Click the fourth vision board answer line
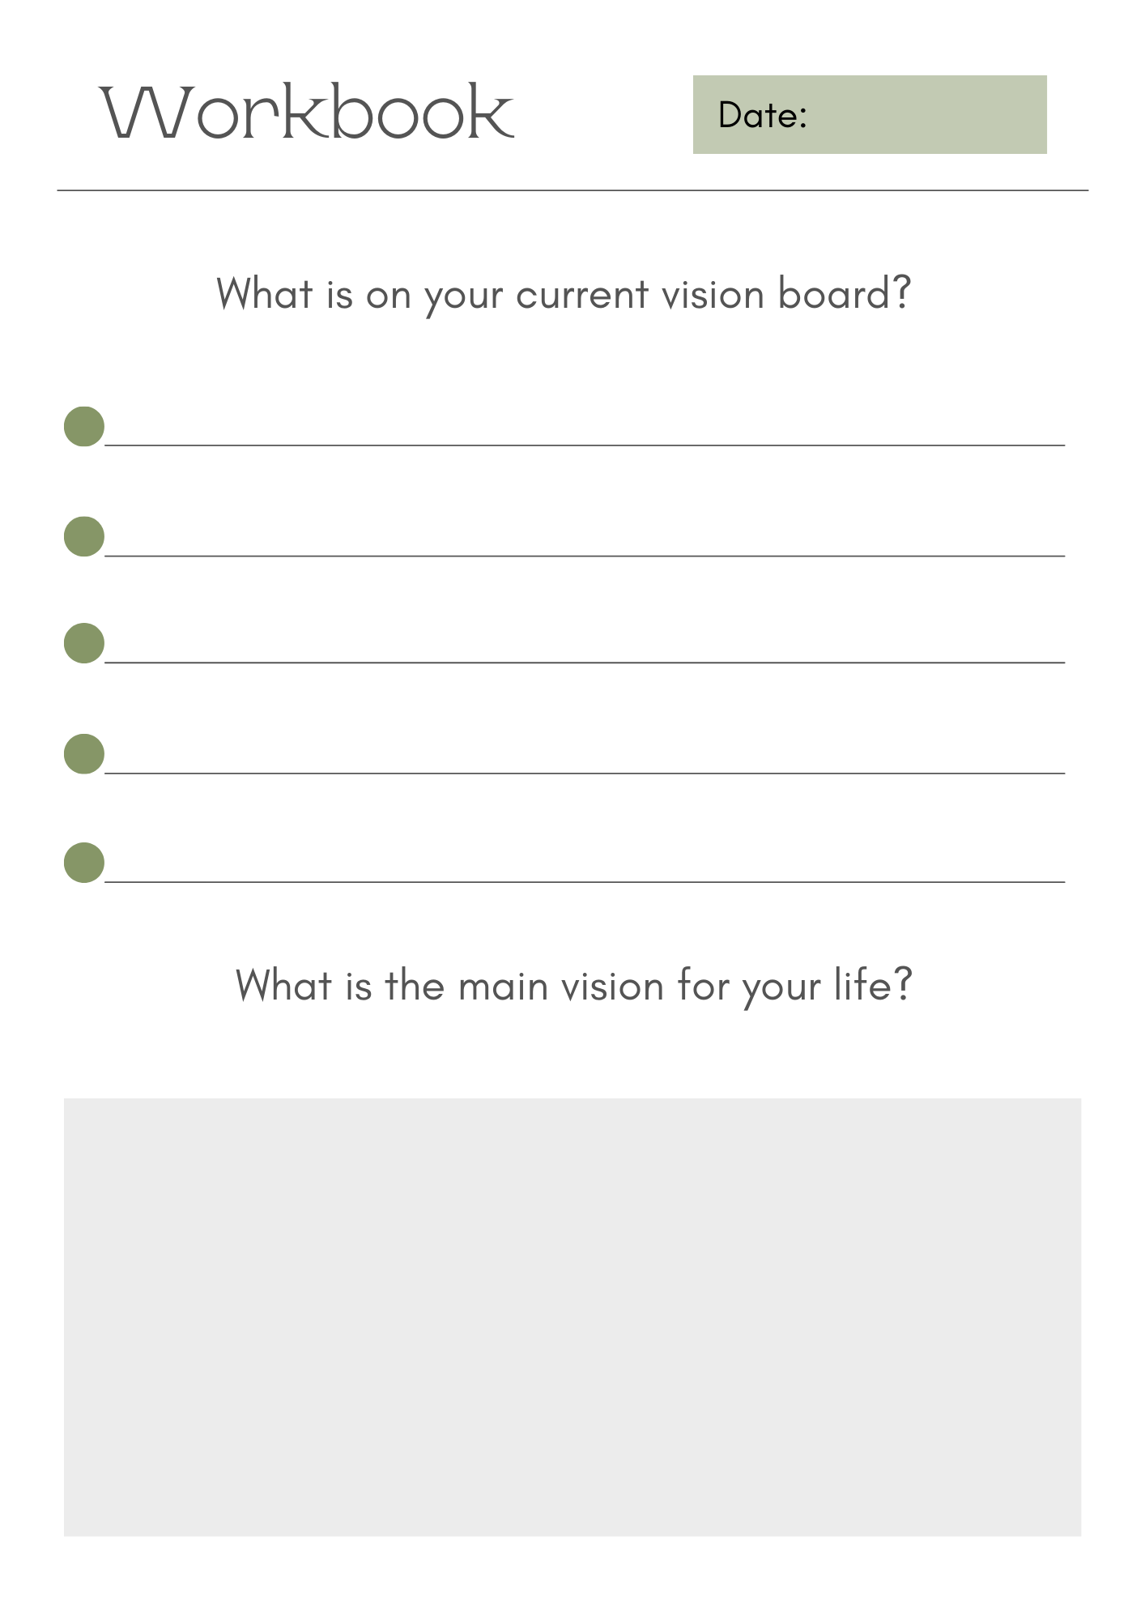This screenshot has height=1620, width=1145. (x=585, y=774)
